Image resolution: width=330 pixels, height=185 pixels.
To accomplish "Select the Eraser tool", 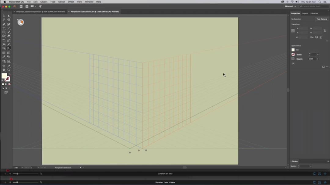I will click(9, 36).
